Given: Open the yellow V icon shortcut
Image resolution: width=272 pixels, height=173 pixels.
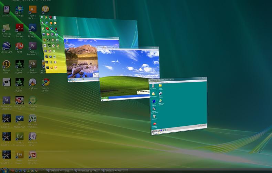Looking at the screenshot, I should tap(45, 9).
